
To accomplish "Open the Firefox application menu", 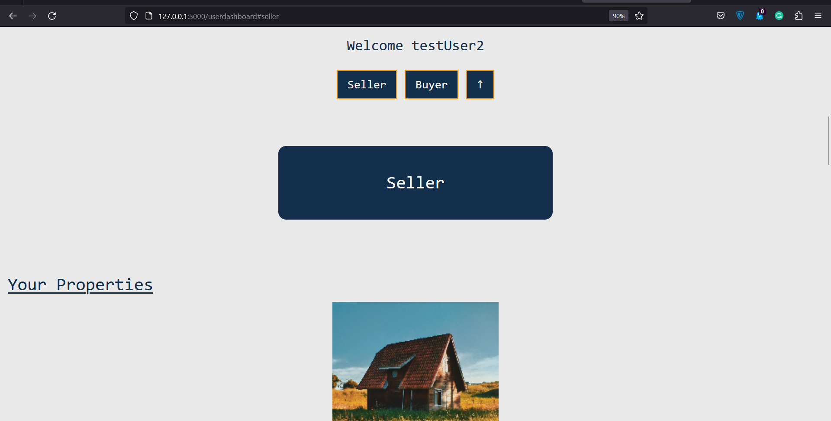I will (818, 16).
